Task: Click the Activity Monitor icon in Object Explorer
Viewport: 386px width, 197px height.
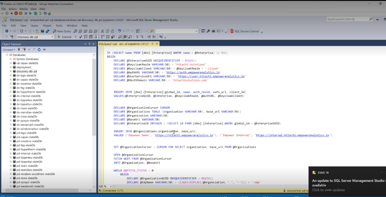Action: pyautogui.click(x=44, y=49)
